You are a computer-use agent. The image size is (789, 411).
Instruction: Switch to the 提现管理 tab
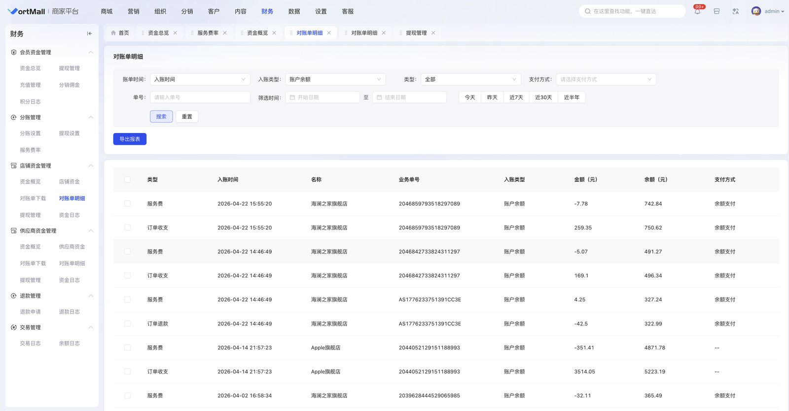(416, 33)
